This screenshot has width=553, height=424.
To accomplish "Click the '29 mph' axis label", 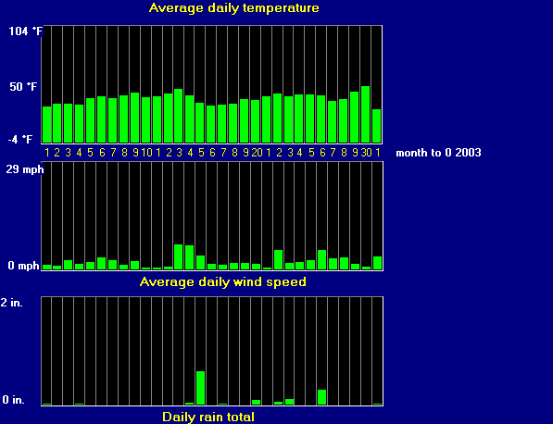I will [25, 169].
